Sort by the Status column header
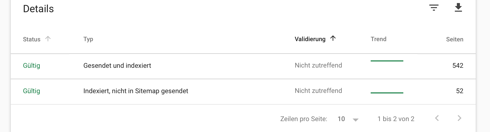This screenshot has height=132, width=490. (32, 39)
